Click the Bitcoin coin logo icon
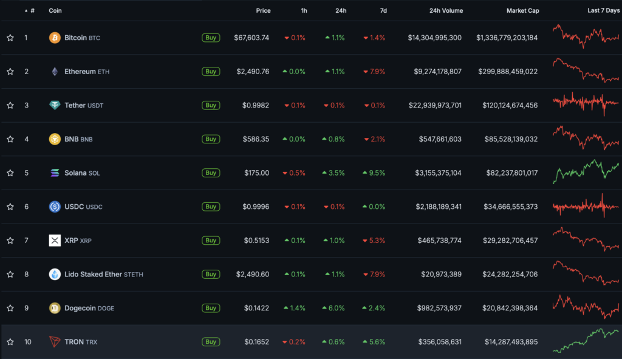The width and height of the screenshot is (622, 359). [x=55, y=38]
